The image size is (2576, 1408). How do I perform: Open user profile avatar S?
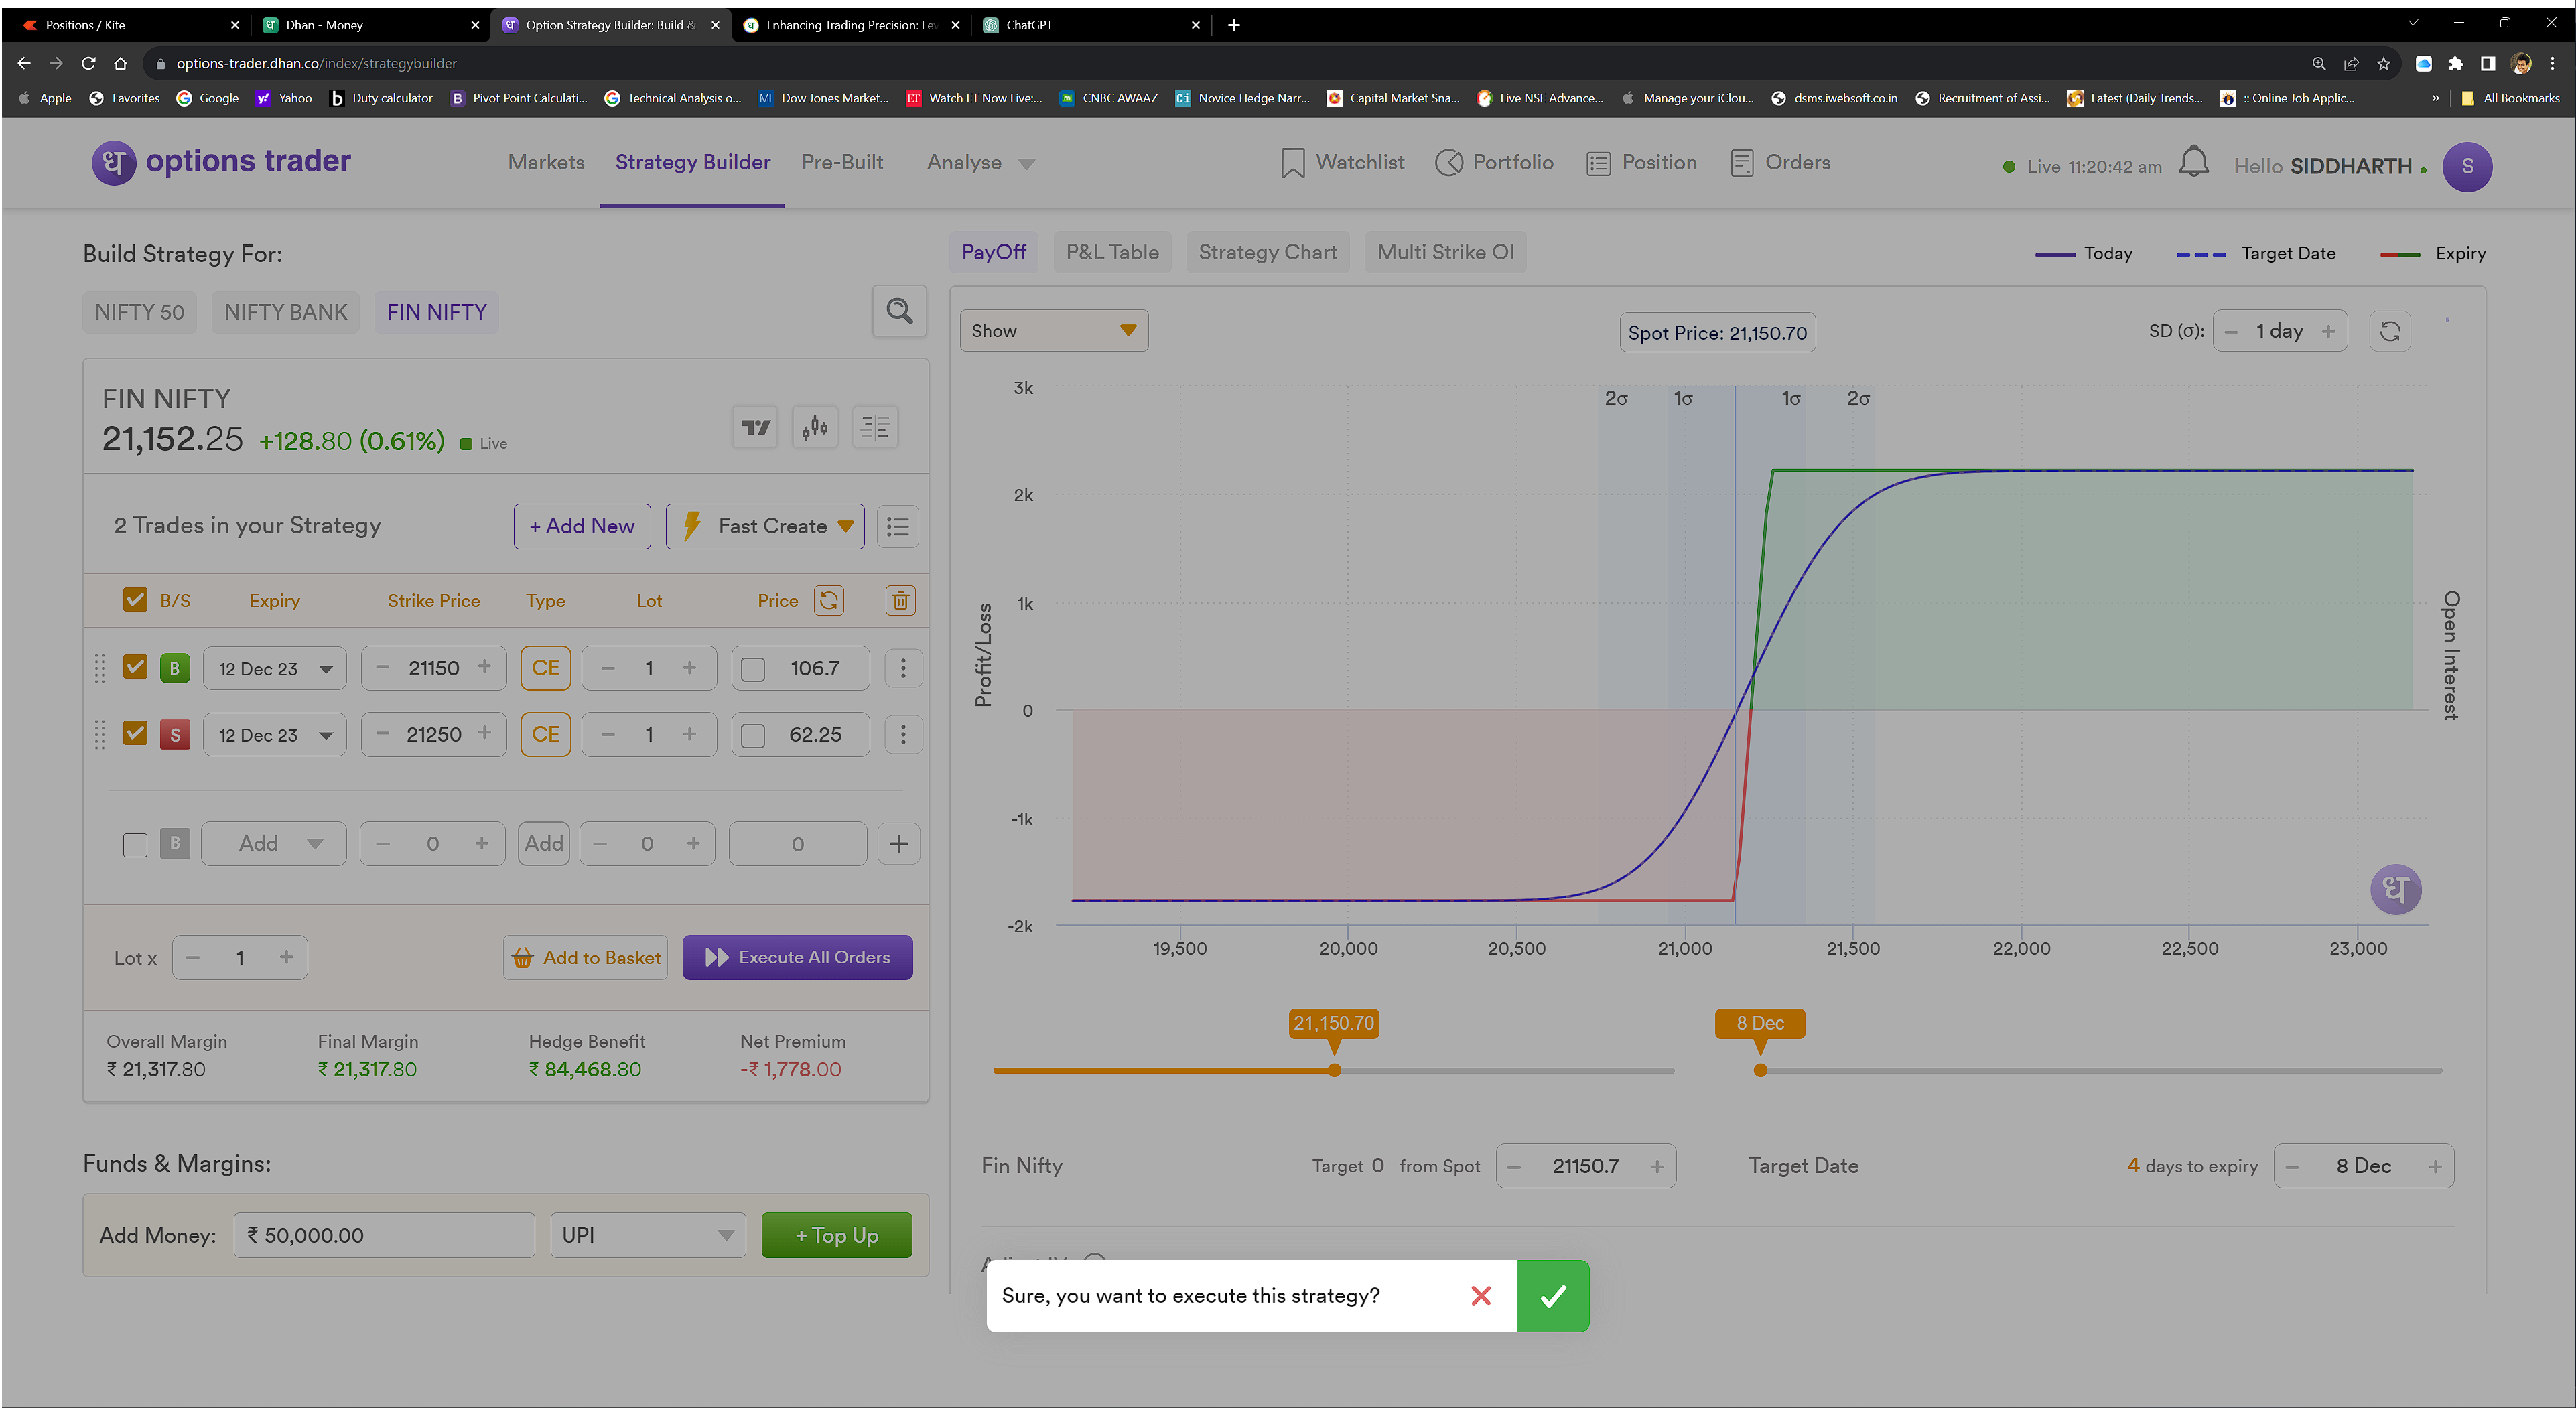(2467, 166)
